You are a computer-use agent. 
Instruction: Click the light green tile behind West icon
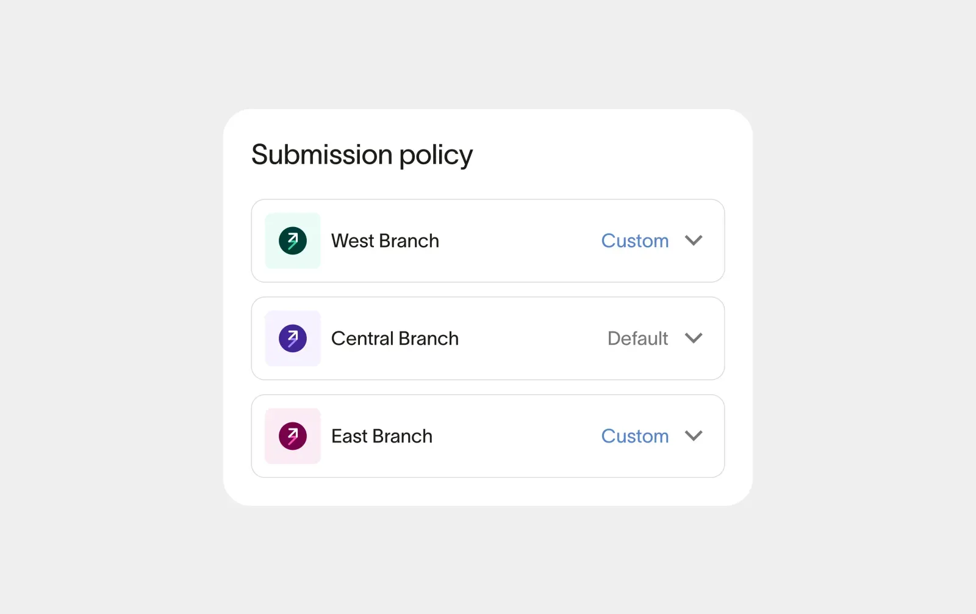273,220
